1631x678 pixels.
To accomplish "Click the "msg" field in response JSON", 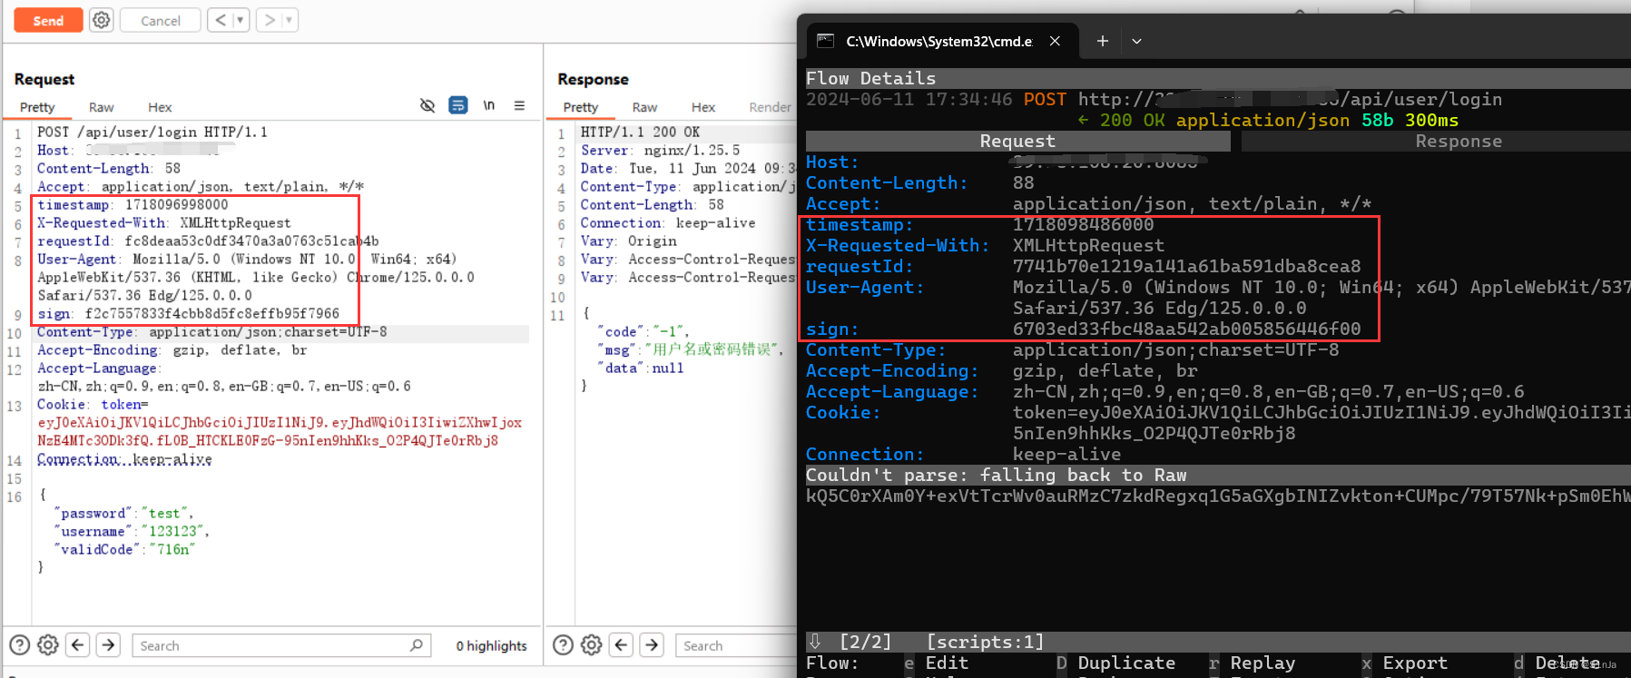I will 691,349.
